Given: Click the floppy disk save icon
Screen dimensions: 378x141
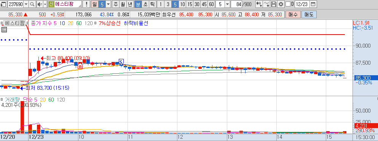Looking at the screenshot, I should tap(273, 4).
